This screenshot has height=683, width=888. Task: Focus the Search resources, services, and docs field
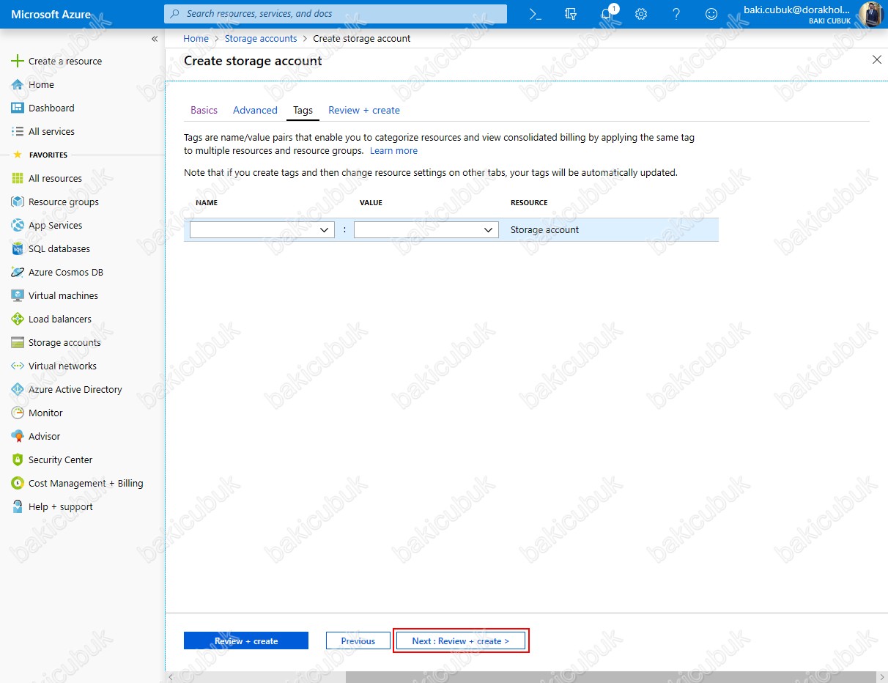pyautogui.click(x=336, y=14)
